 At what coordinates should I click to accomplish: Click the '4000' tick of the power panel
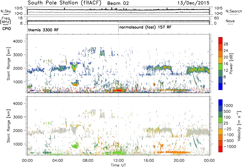coord(18,41)
